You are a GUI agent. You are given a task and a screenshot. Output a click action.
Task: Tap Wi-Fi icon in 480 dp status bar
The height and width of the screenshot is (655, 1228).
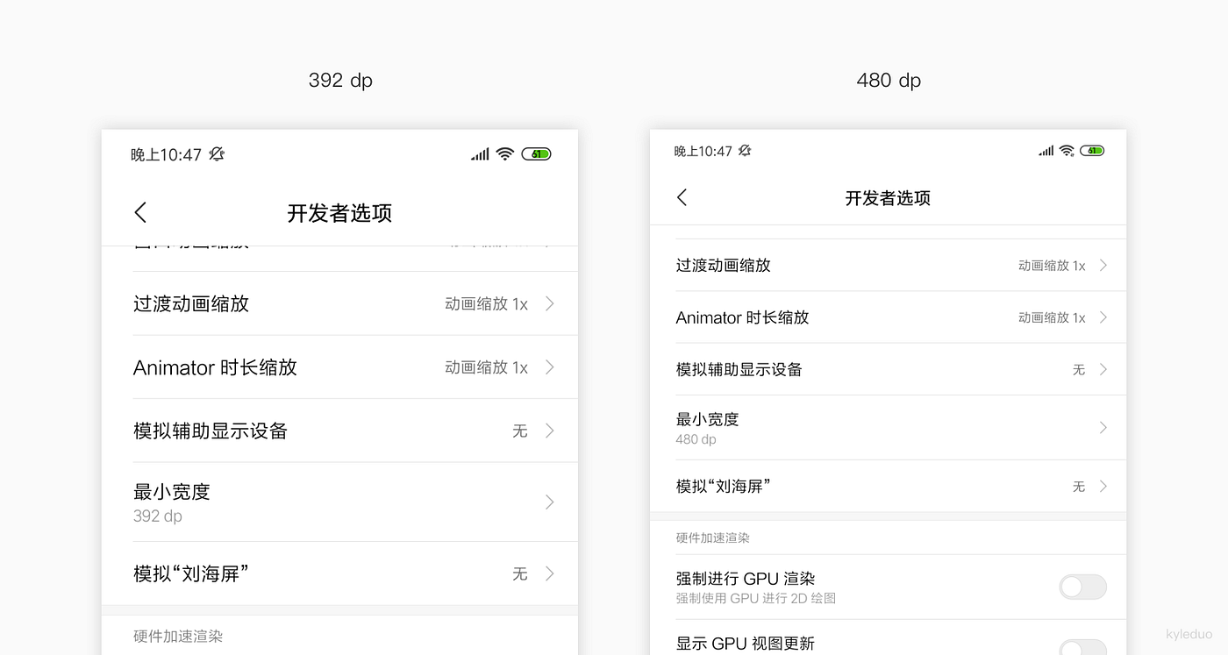click(1067, 151)
